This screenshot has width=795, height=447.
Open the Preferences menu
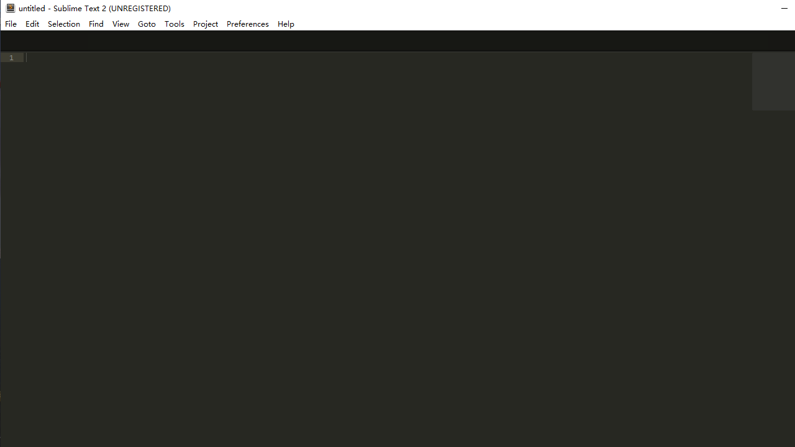[x=247, y=24]
